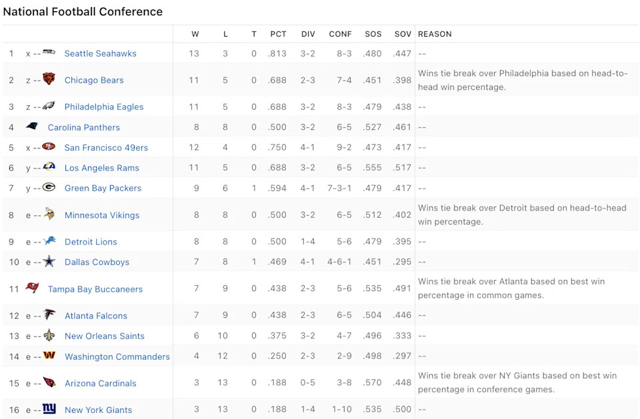Open the Detroit Lions team link
This screenshot has width=640, height=419.
91,242
